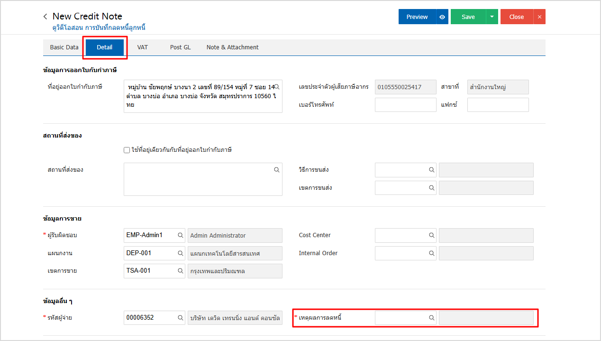Click tax ID value 0105550025417
Image resolution: width=601 pixels, height=341 pixels.
[406, 87]
